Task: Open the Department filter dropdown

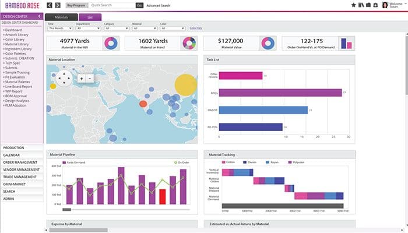Action: (x=87, y=28)
